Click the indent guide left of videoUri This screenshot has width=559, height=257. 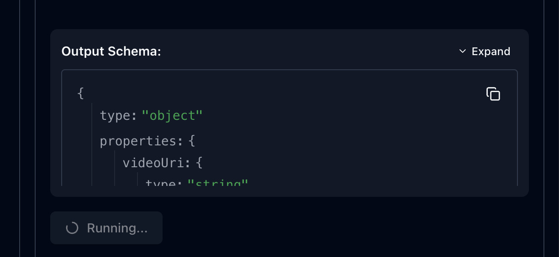click(115, 163)
